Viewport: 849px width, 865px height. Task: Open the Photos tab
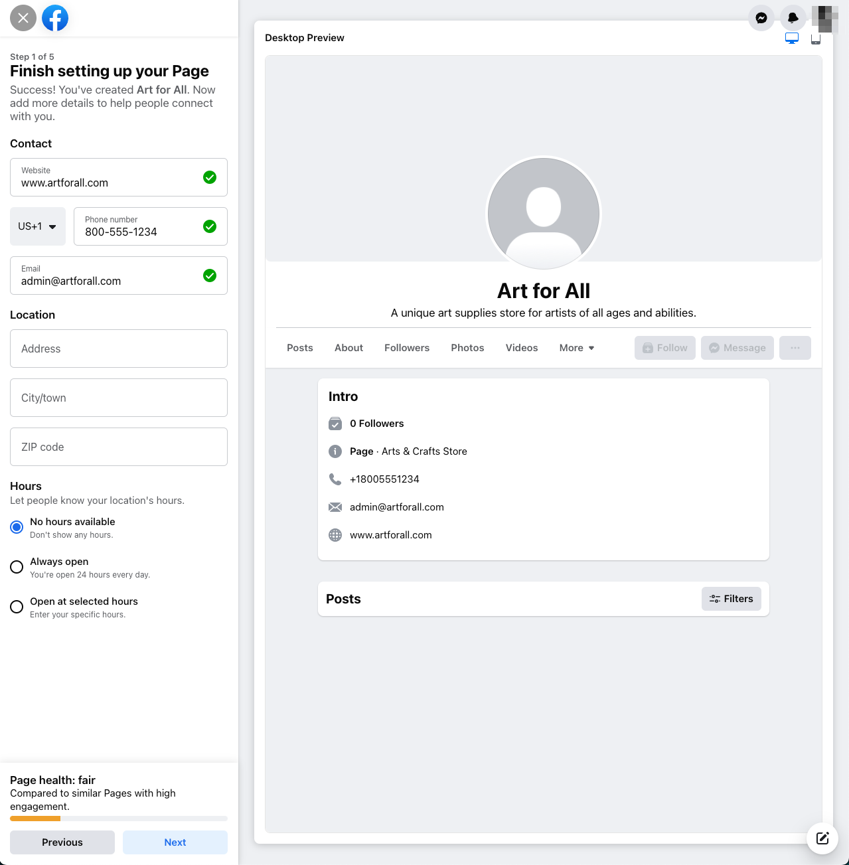coord(467,347)
